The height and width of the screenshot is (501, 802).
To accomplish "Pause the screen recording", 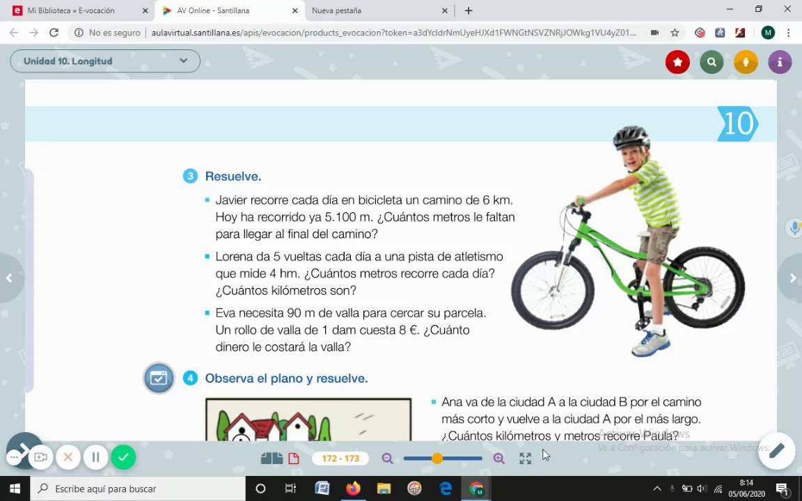I will tap(95, 457).
